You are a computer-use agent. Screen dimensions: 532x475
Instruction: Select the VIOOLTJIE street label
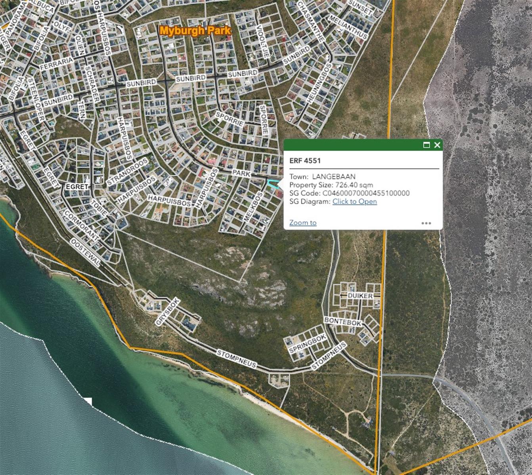pyautogui.click(x=262, y=42)
